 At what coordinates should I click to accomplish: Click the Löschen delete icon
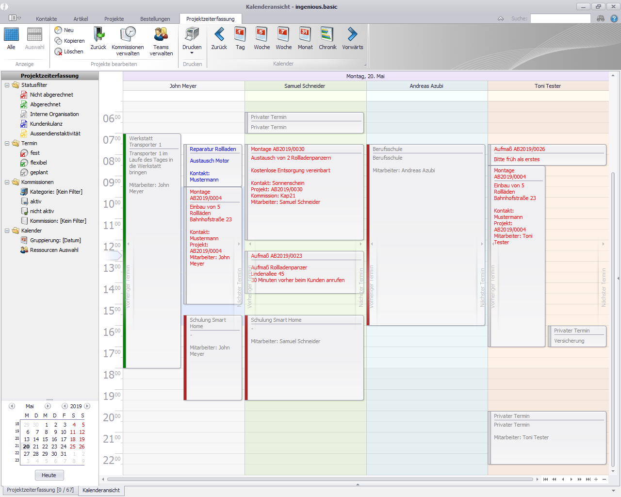pos(58,51)
